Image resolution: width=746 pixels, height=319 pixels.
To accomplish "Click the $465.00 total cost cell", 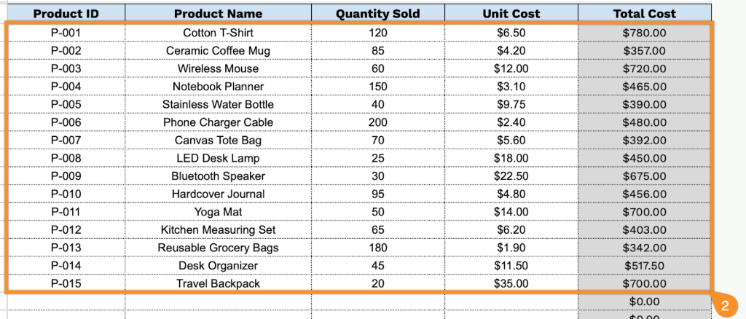I will pyautogui.click(x=644, y=87).
